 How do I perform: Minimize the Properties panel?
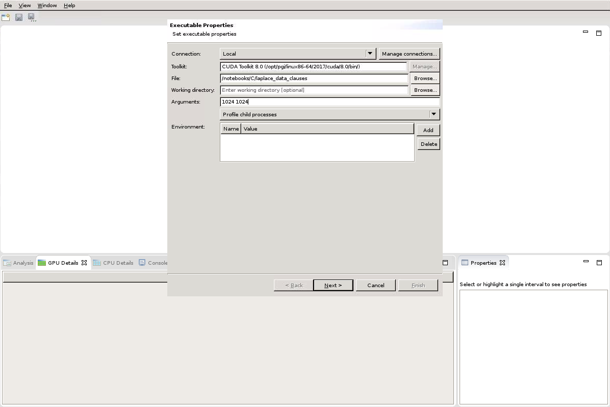[x=586, y=262]
